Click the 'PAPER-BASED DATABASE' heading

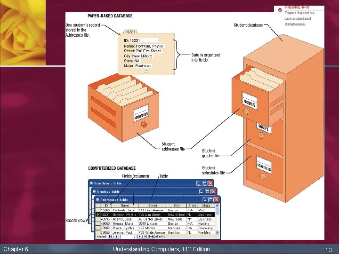[110, 16]
